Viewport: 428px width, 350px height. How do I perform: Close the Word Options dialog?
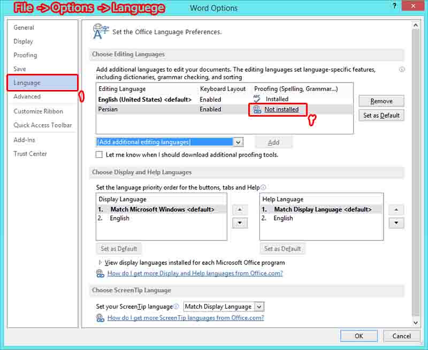pos(413,6)
